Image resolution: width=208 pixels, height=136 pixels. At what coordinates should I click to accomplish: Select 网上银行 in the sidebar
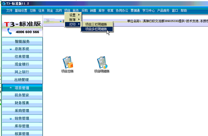(x=22, y=72)
